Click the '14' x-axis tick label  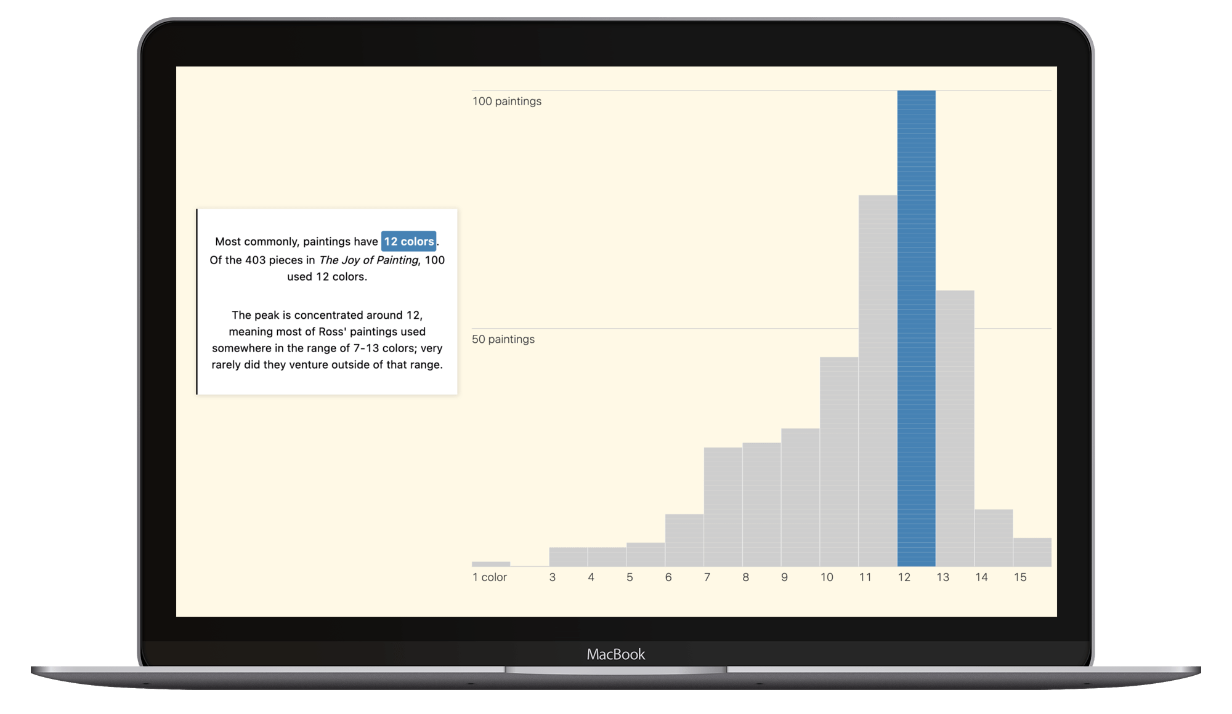(x=982, y=577)
